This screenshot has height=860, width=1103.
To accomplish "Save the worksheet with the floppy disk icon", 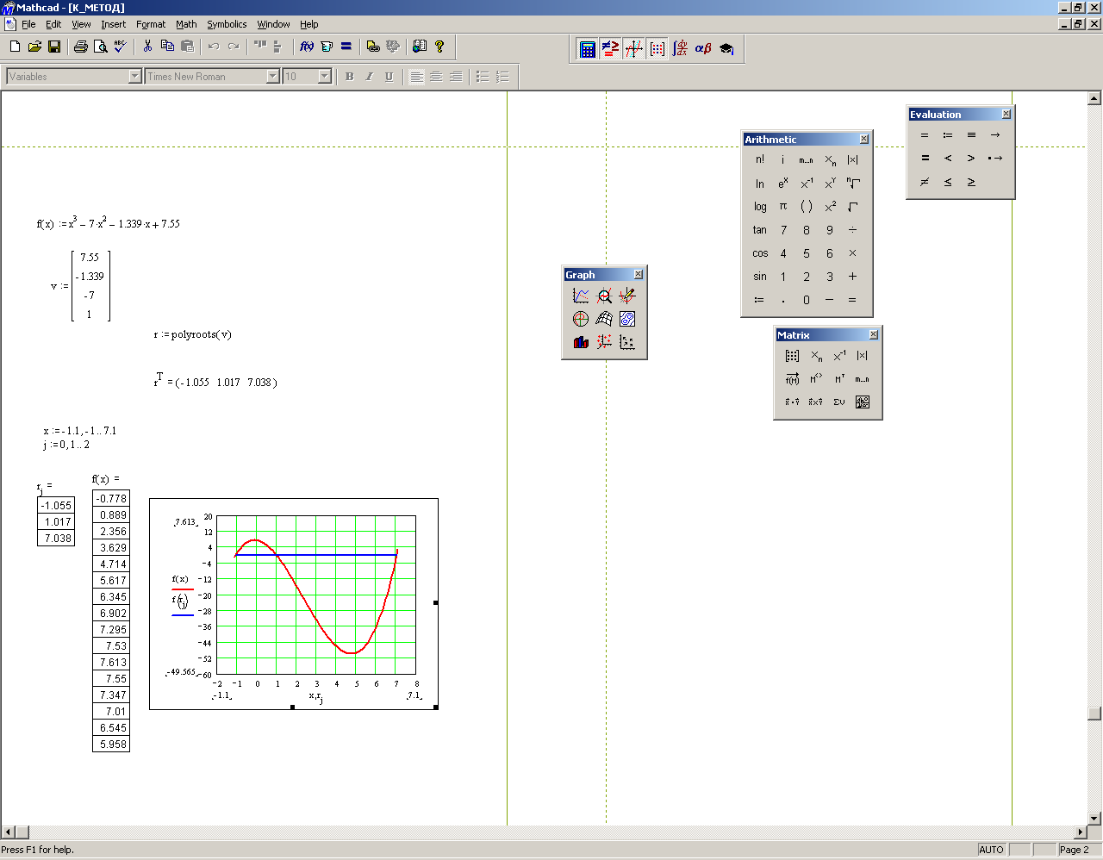I will pyautogui.click(x=53, y=47).
